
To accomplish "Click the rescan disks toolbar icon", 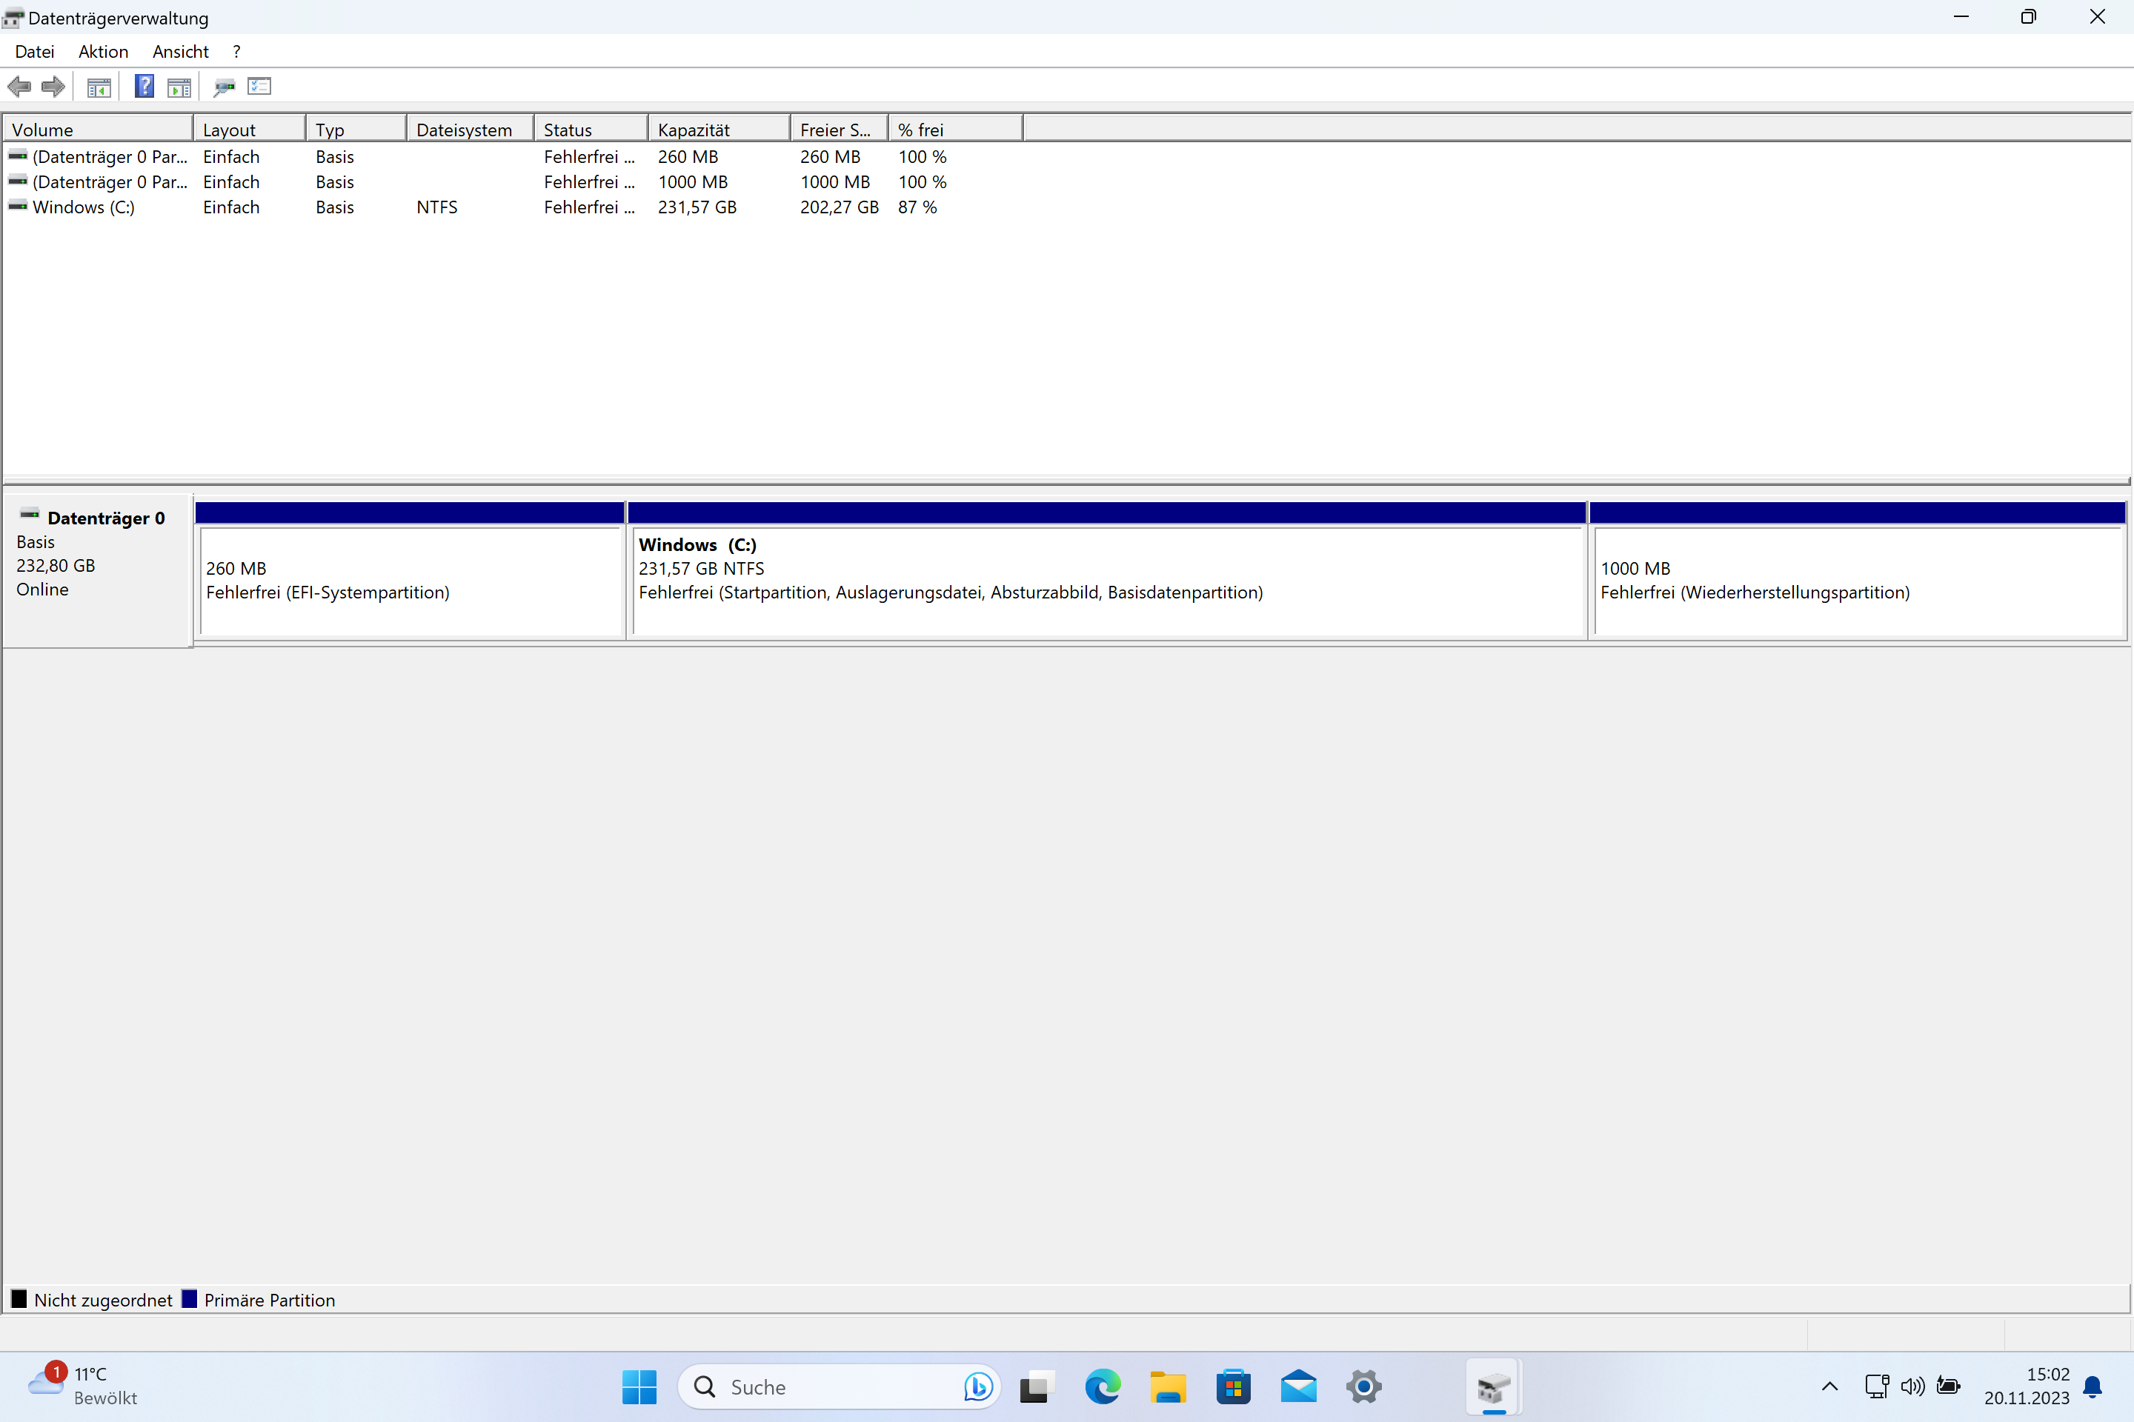I will (x=223, y=87).
